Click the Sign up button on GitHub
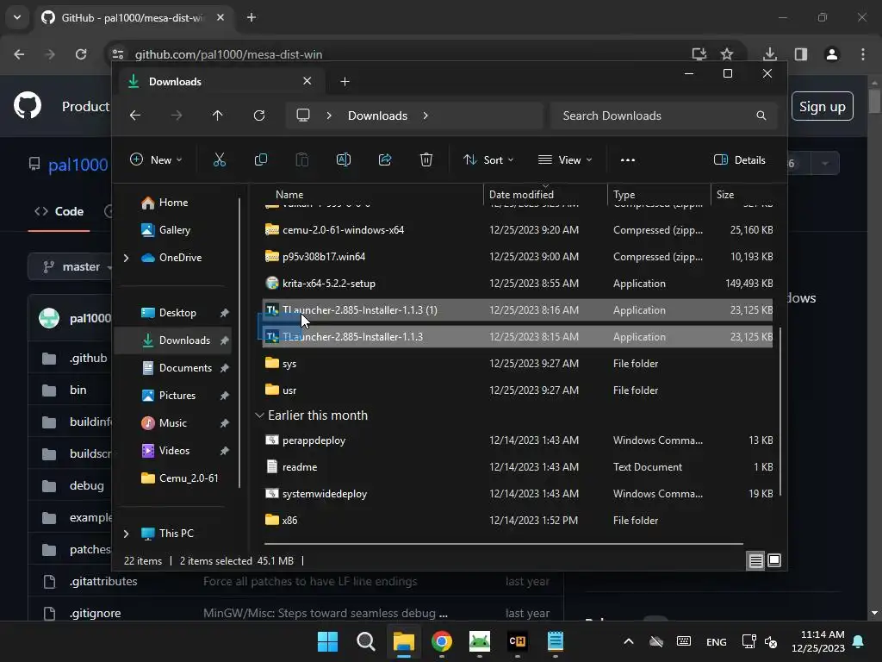Image resolution: width=882 pixels, height=662 pixels. click(822, 106)
